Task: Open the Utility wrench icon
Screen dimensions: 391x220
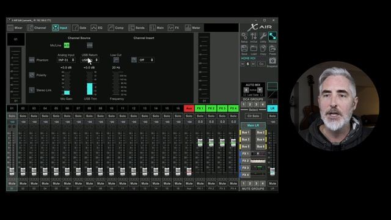Action: pos(263,37)
